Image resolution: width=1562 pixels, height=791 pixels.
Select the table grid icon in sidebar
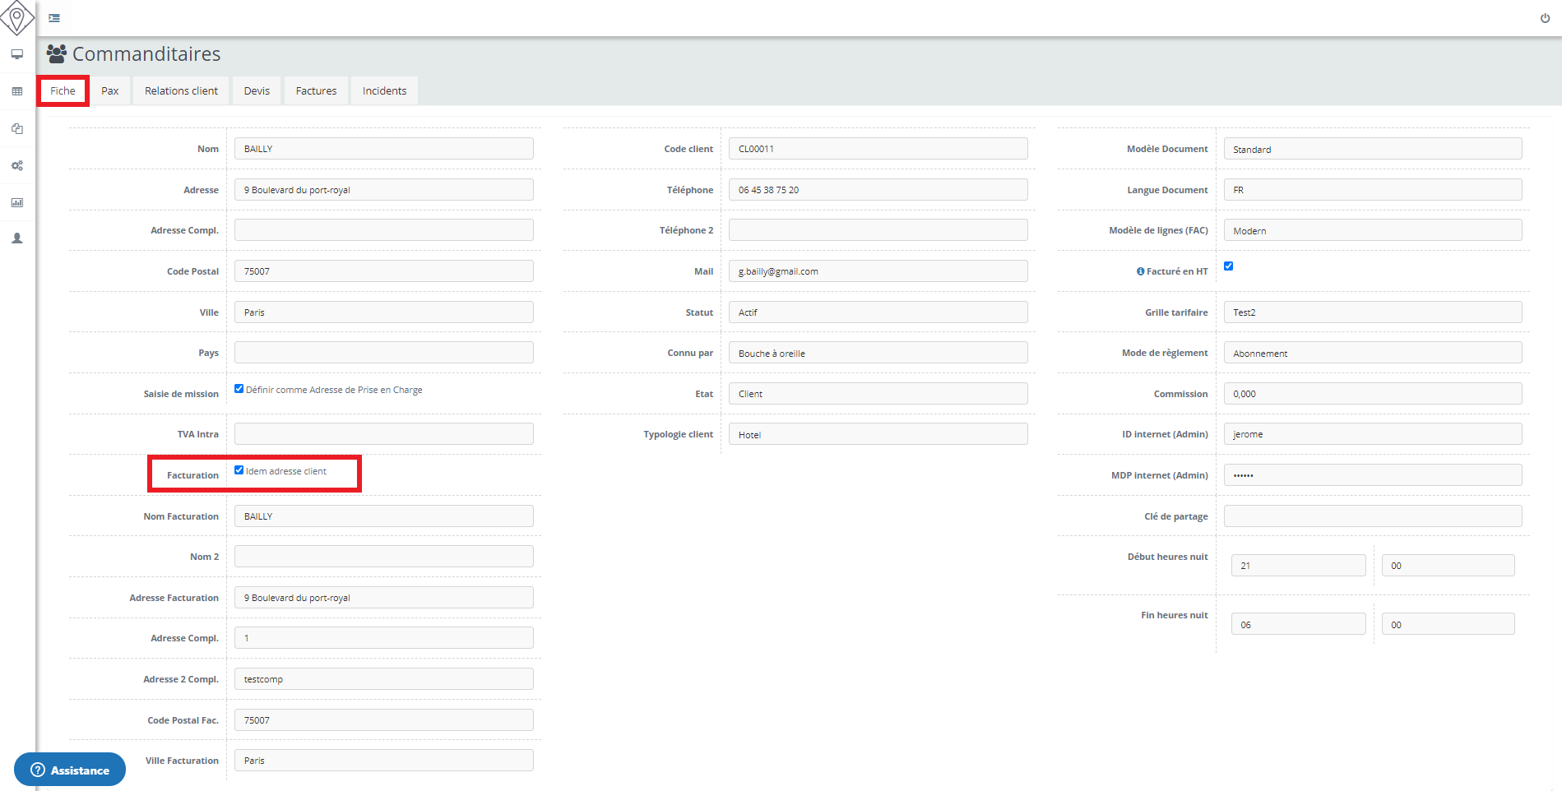point(16,90)
